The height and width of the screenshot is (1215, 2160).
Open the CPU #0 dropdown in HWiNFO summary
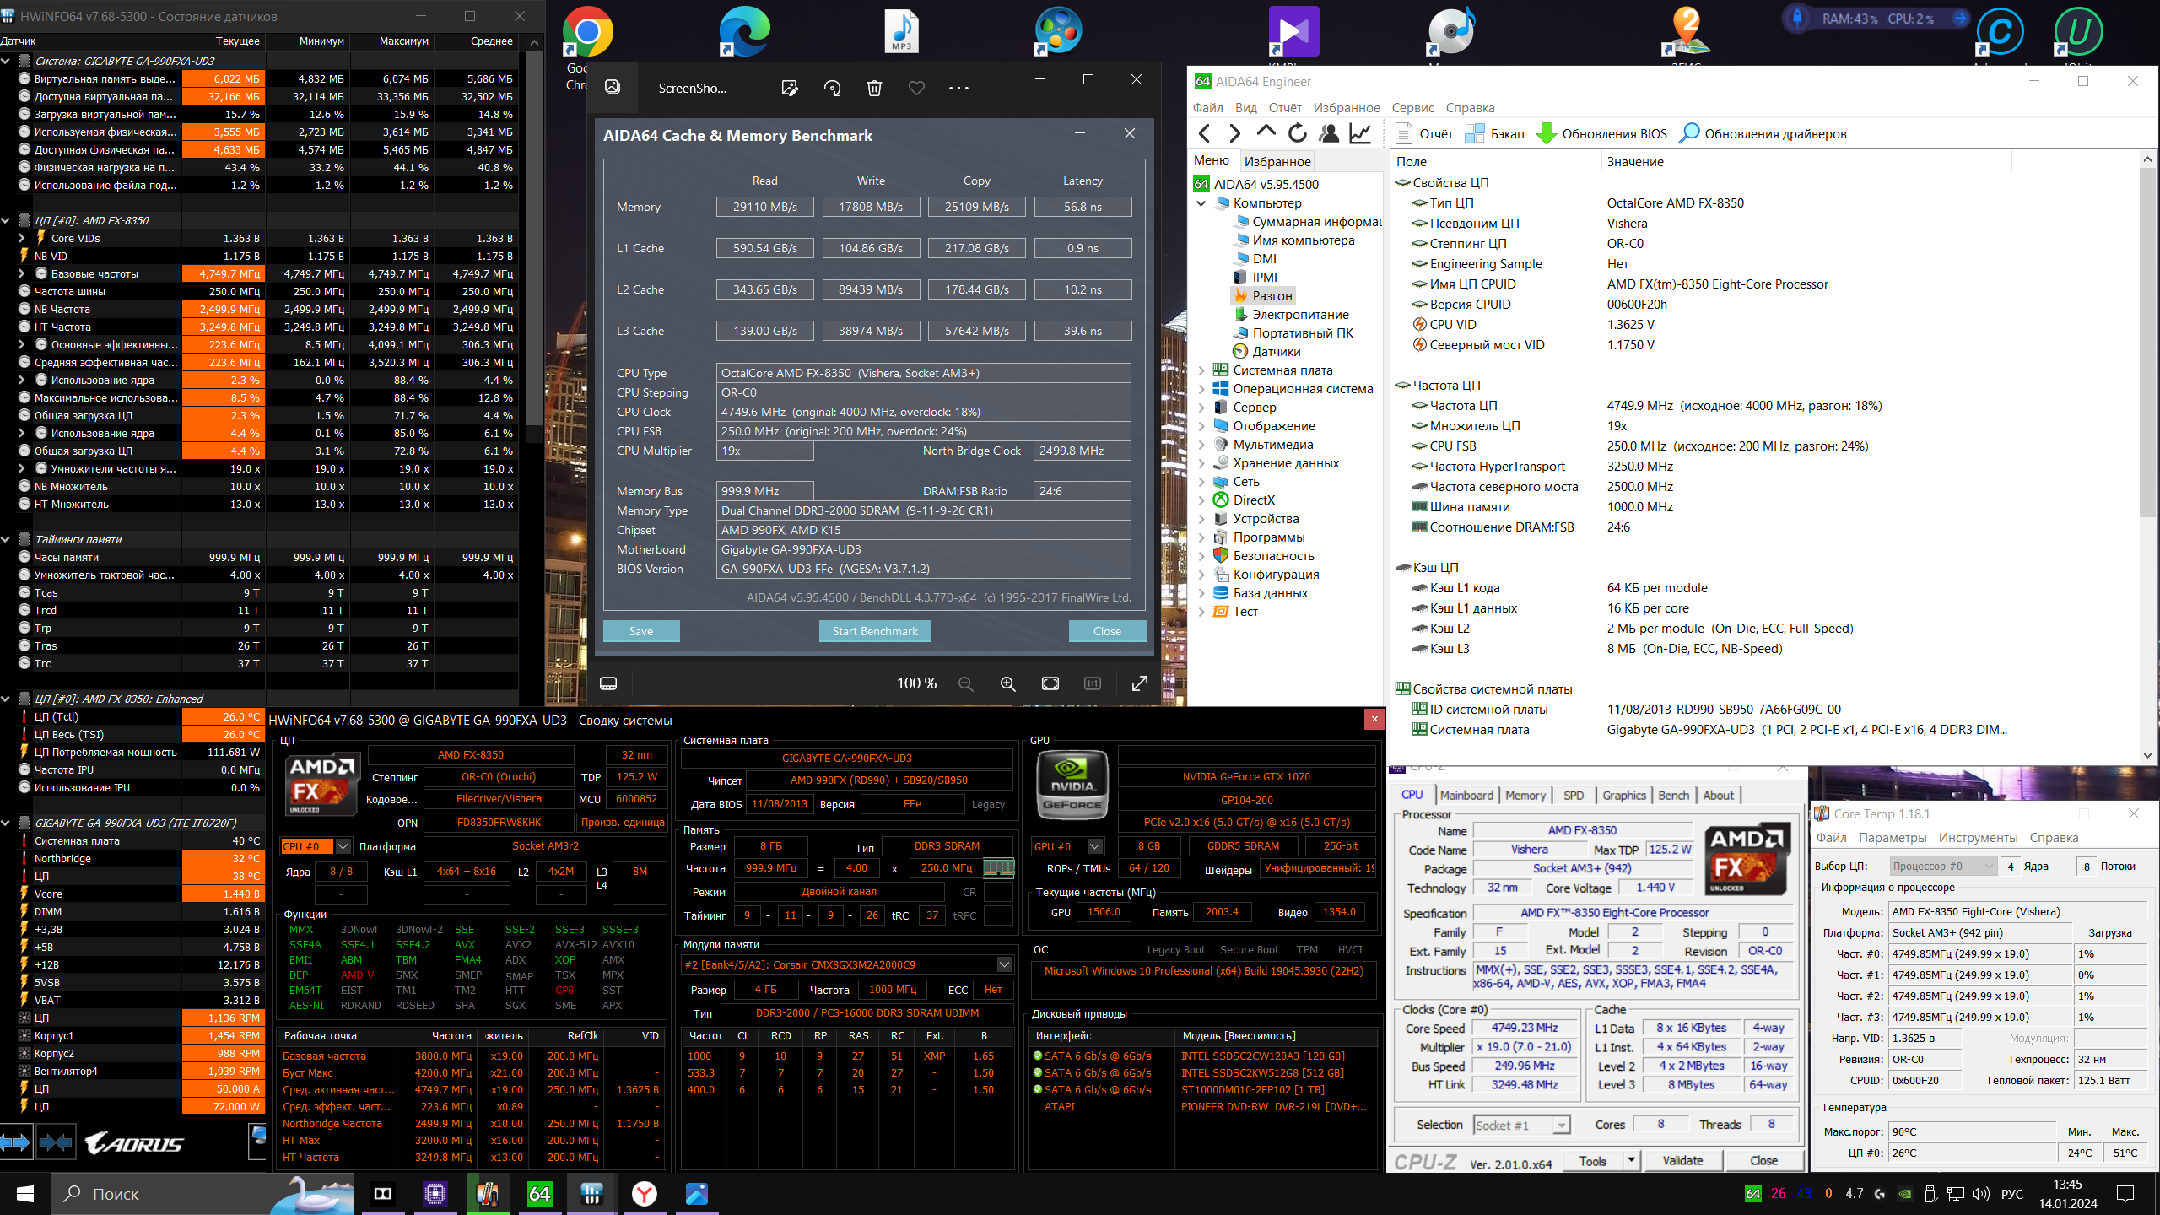pyautogui.click(x=343, y=846)
